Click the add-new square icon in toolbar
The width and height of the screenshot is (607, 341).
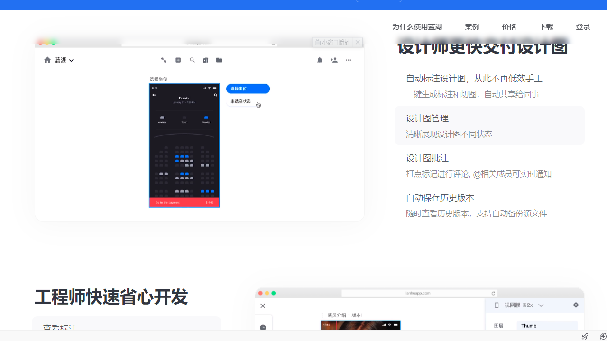pyautogui.click(x=178, y=60)
